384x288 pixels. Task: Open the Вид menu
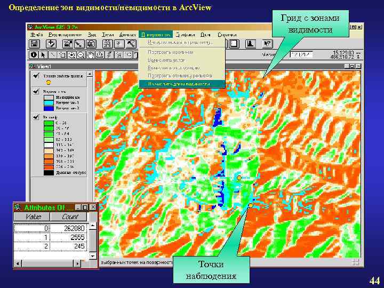(x=92, y=35)
